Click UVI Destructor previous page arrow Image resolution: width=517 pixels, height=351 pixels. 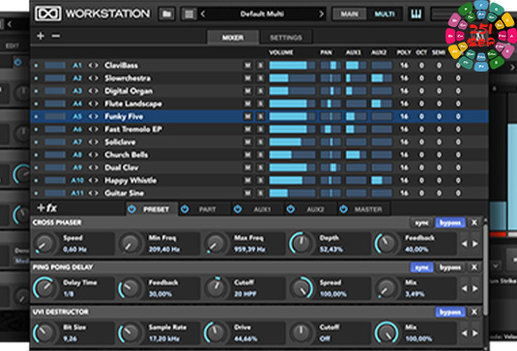[x=465, y=334]
